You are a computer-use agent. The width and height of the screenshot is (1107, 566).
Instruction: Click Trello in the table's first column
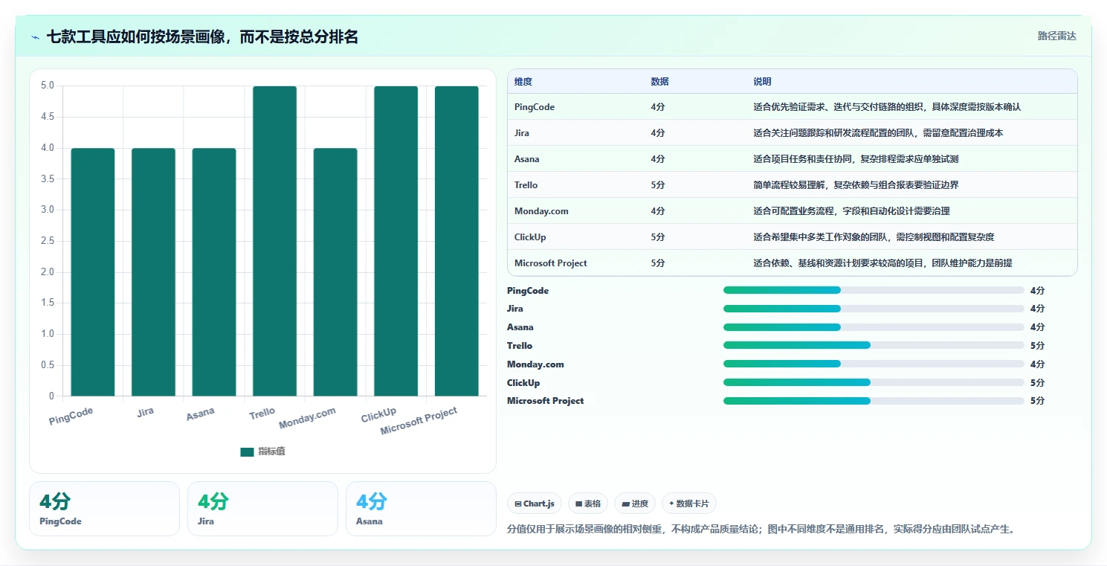point(526,185)
